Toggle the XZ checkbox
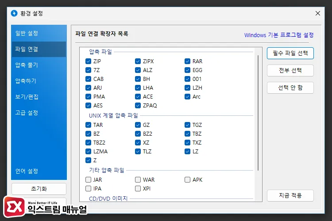Viewport: 332px width, 221px height. click(138, 142)
